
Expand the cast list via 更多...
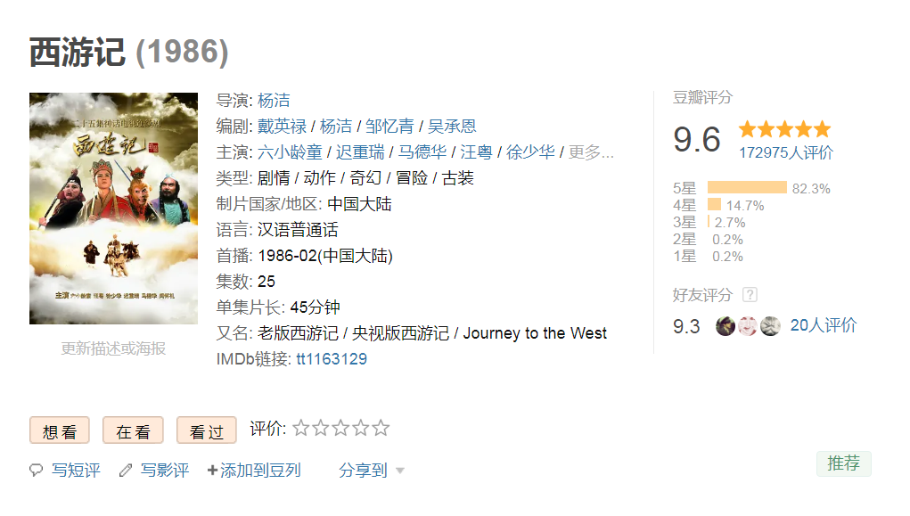point(591,152)
